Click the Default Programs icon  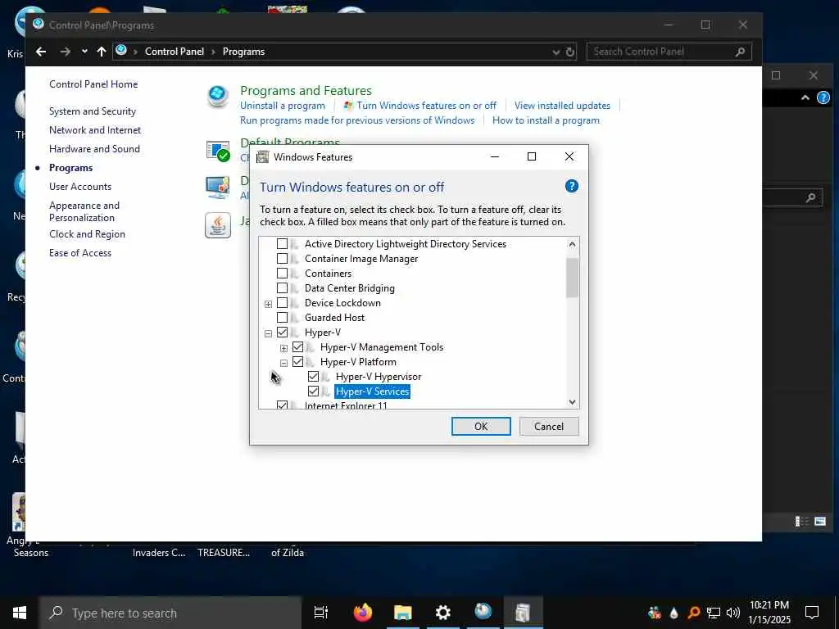tap(218, 152)
